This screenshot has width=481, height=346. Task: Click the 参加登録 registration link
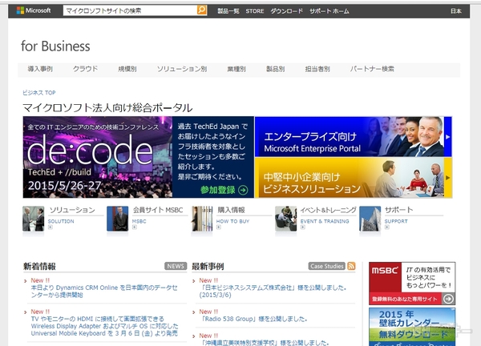[218, 190]
